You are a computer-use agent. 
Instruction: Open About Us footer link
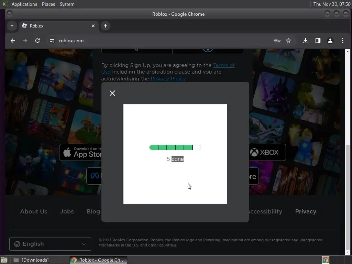[x=34, y=211]
